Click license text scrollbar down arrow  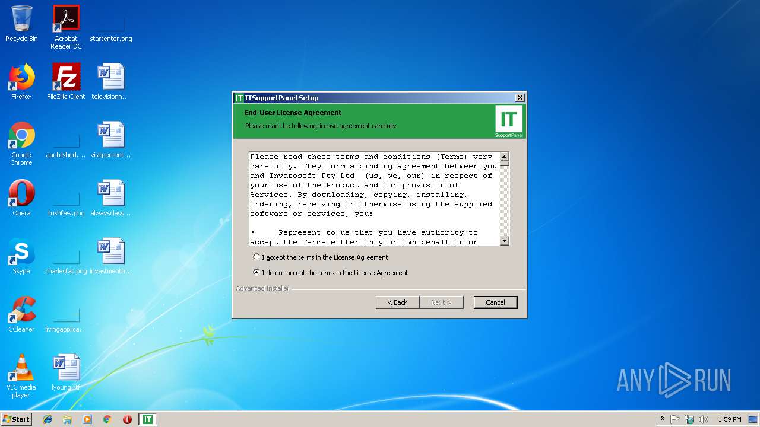[x=505, y=241]
